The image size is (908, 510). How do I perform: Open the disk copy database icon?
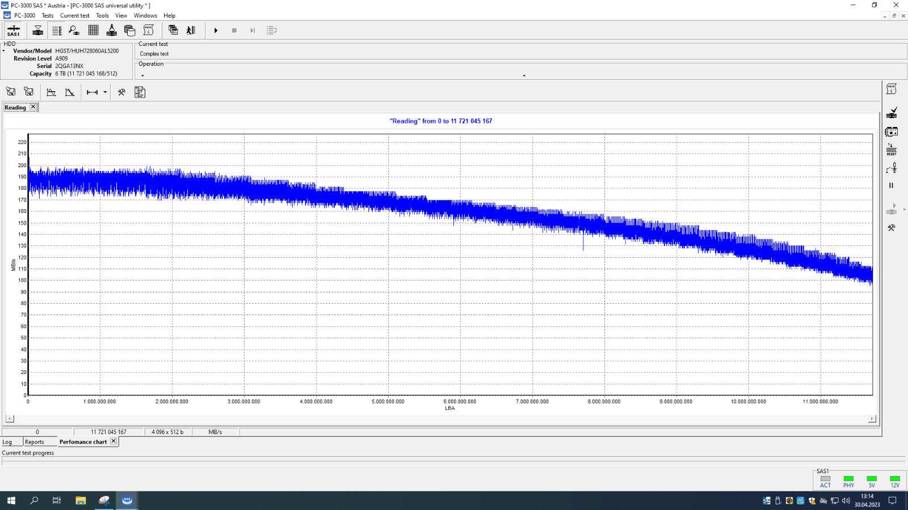(x=130, y=31)
